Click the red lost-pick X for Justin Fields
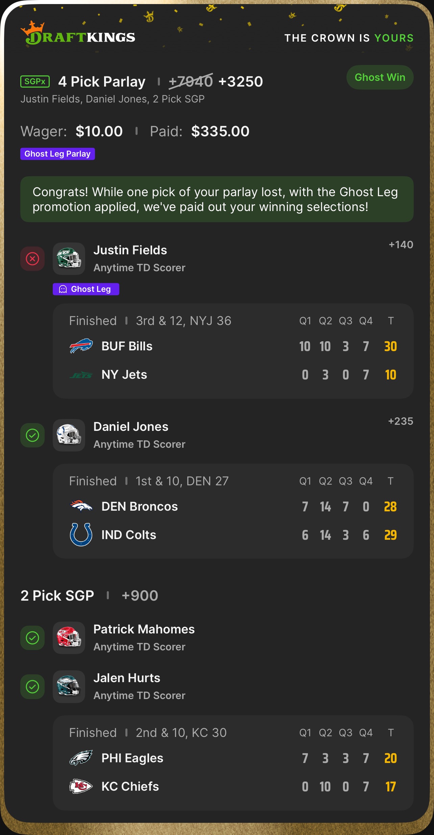The height and width of the screenshot is (835, 434). click(x=32, y=259)
